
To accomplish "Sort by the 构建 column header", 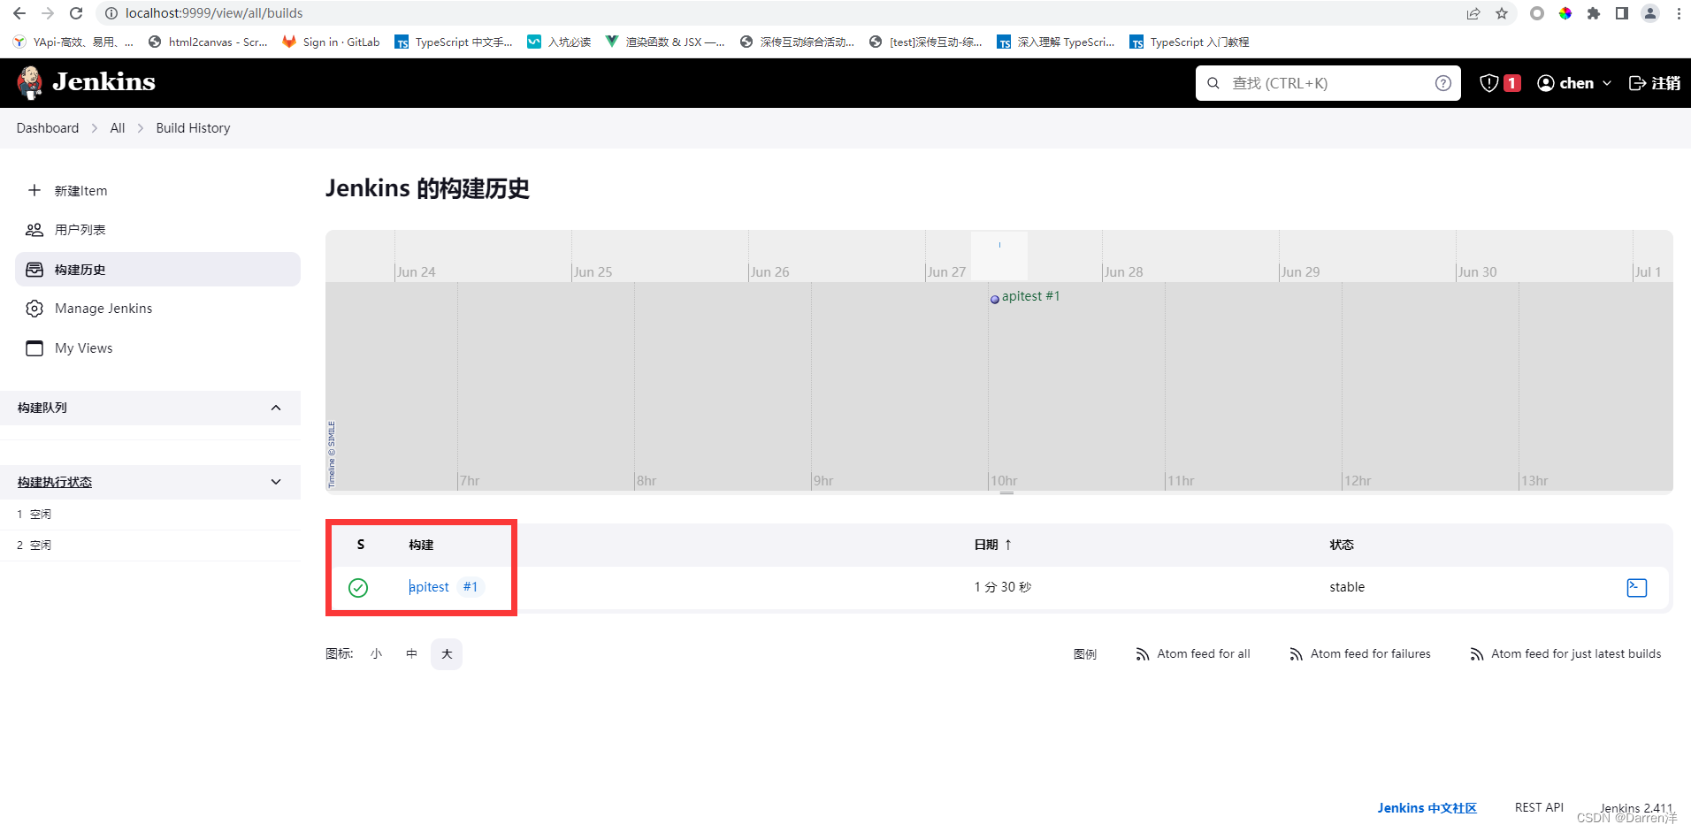I will (x=421, y=545).
